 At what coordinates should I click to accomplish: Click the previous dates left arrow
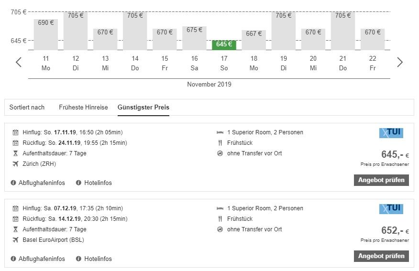tap(19, 62)
